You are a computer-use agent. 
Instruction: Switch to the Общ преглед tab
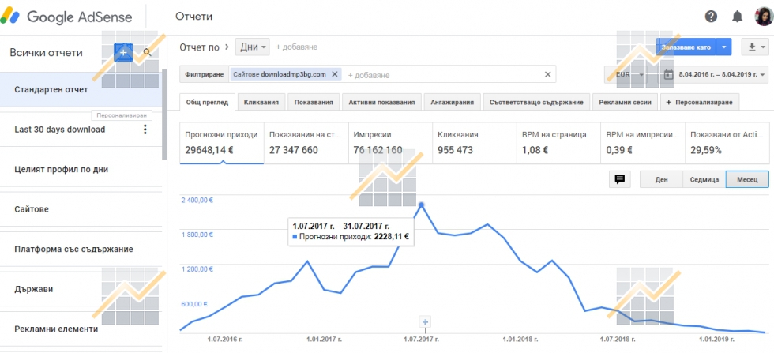tap(207, 102)
